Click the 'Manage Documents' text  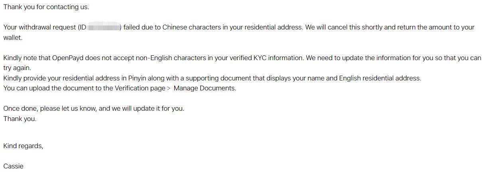tap(205, 88)
